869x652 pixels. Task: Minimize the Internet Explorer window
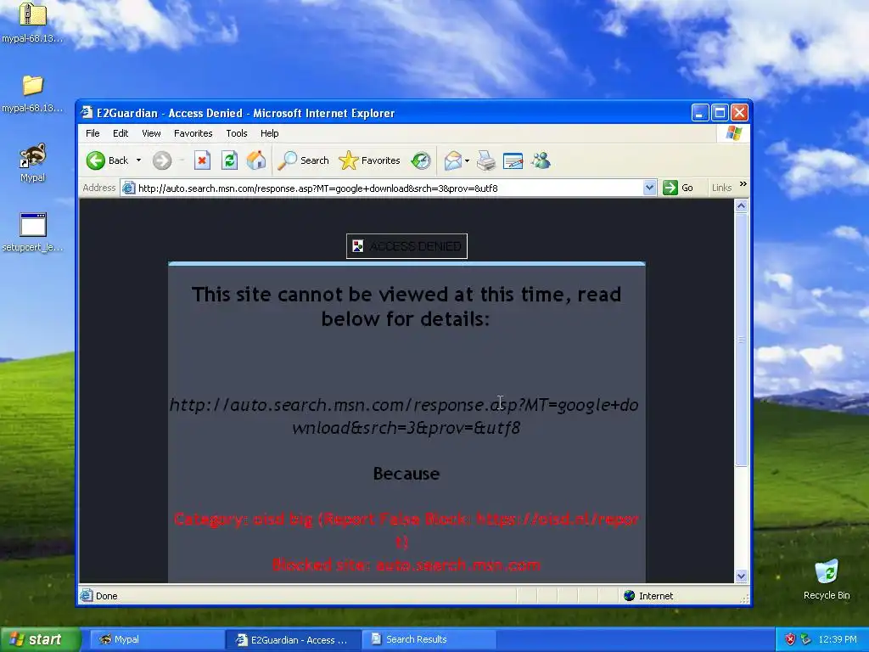tap(700, 113)
